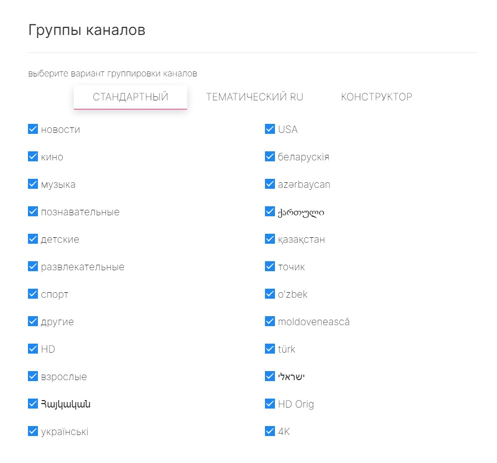Viewport: 497px width, 463px height.
Task: Uncheck the спорт checkbox
Action: [x=33, y=294]
